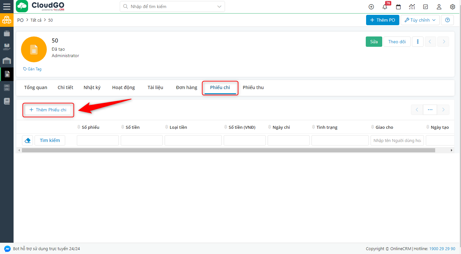Click the clear filter eraser icon
Viewport: 461px width, 254px height.
click(27, 140)
